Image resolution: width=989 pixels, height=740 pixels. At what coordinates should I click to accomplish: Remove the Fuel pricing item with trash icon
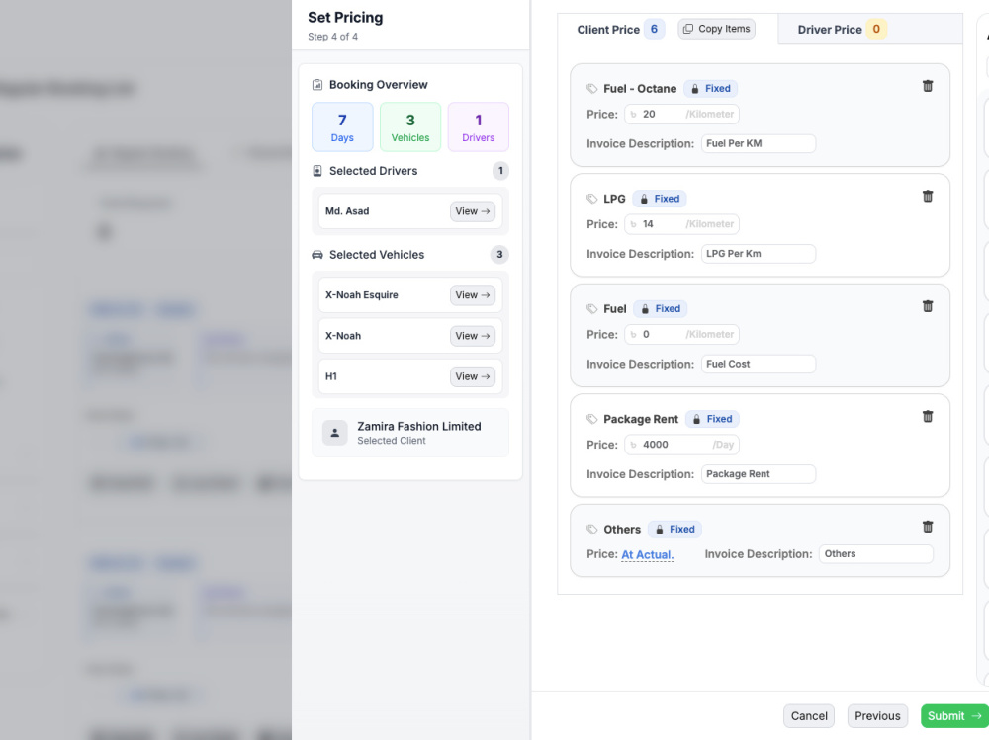click(928, 306)
